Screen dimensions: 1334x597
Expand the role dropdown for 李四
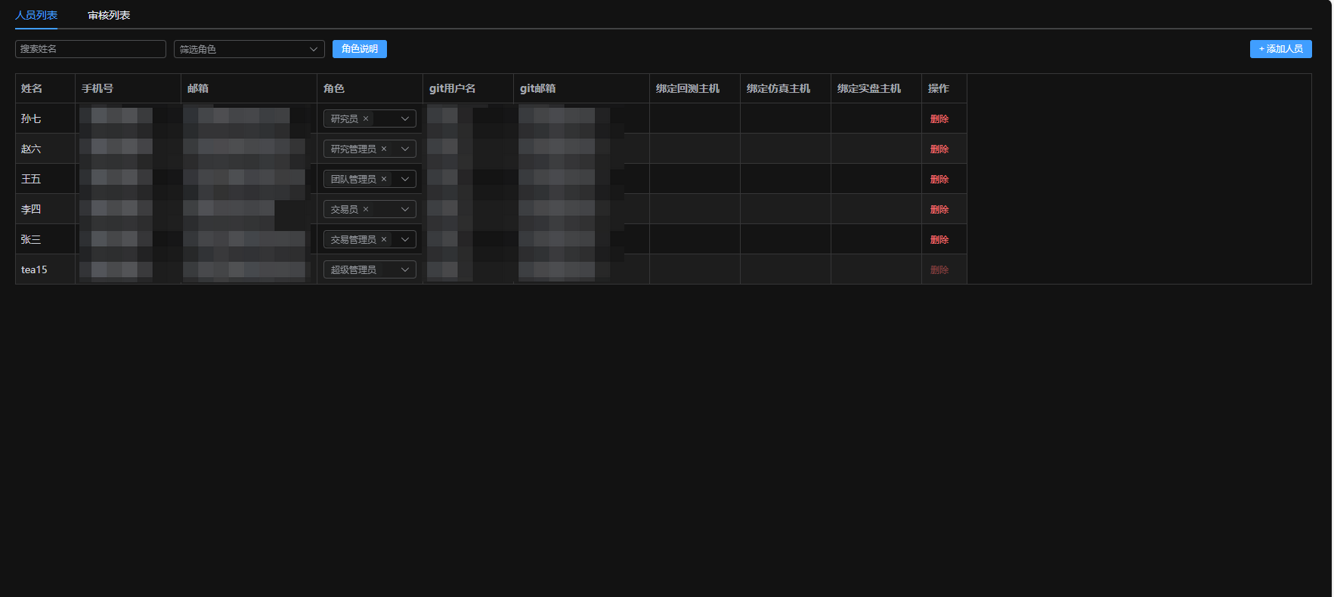point(404,209)
